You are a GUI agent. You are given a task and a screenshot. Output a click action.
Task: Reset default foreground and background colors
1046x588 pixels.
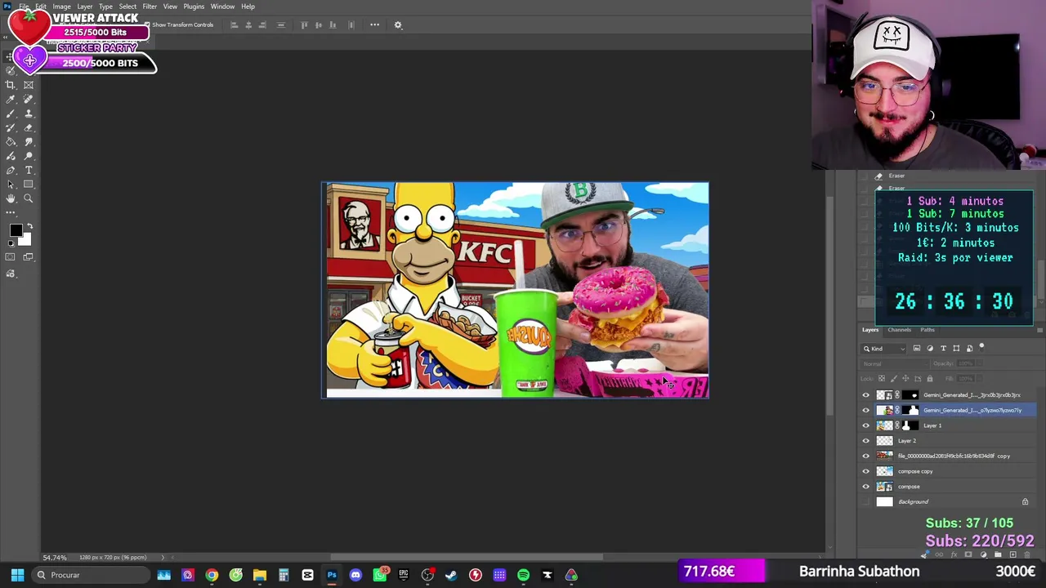(11, 243)
